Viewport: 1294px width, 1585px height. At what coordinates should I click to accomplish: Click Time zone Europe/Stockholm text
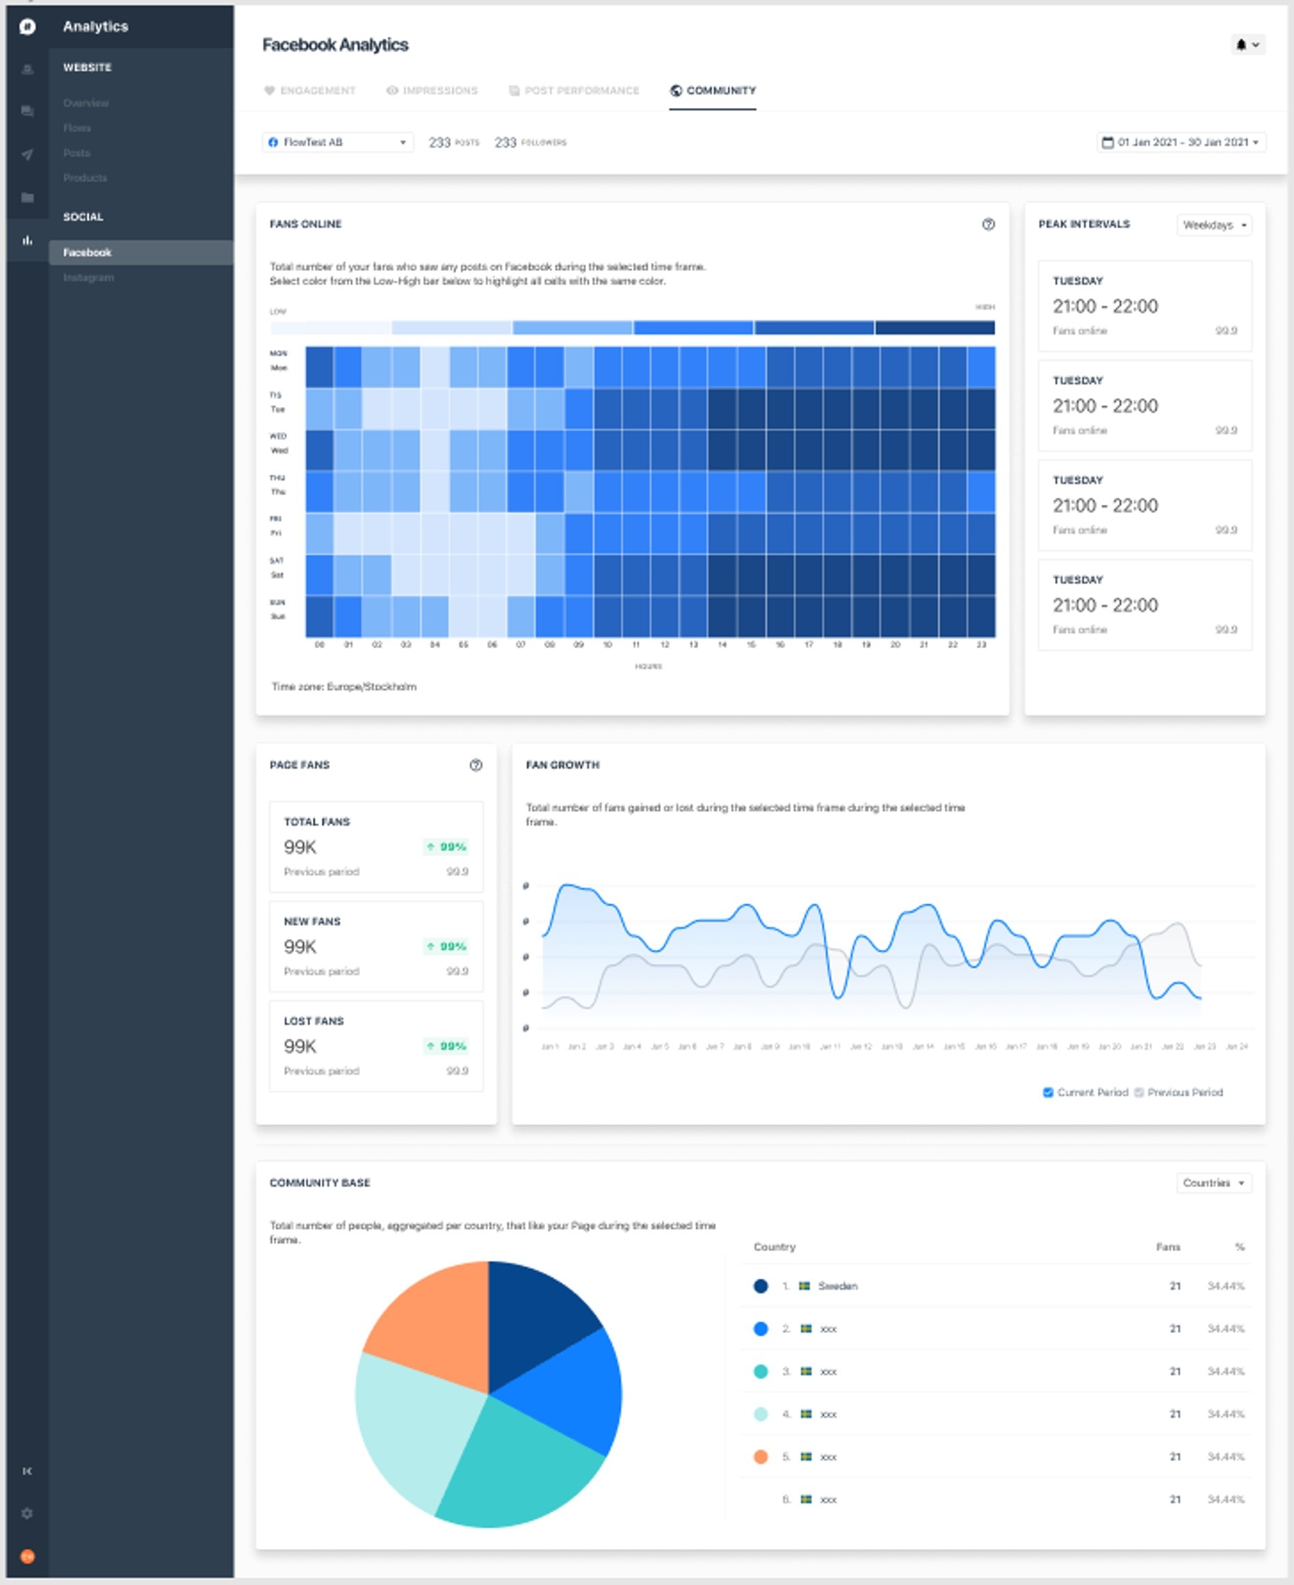pos(344,686)
